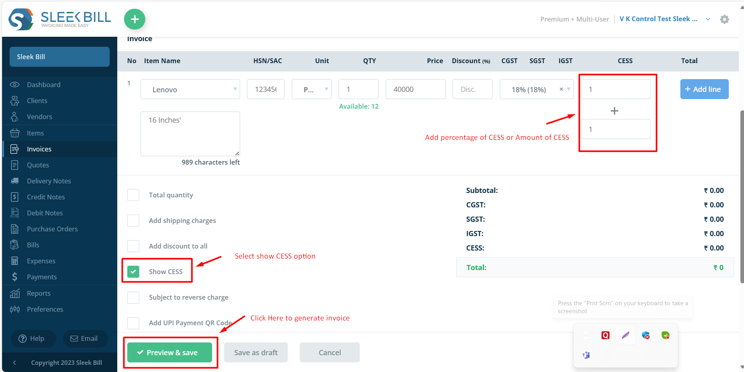Click the Save as draft button
This screenshot has height=372, width=744.
(256, 352)
